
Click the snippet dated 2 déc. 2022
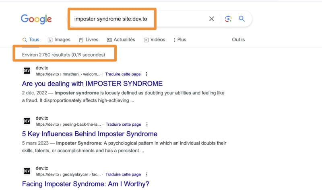[x=123, y=97]
